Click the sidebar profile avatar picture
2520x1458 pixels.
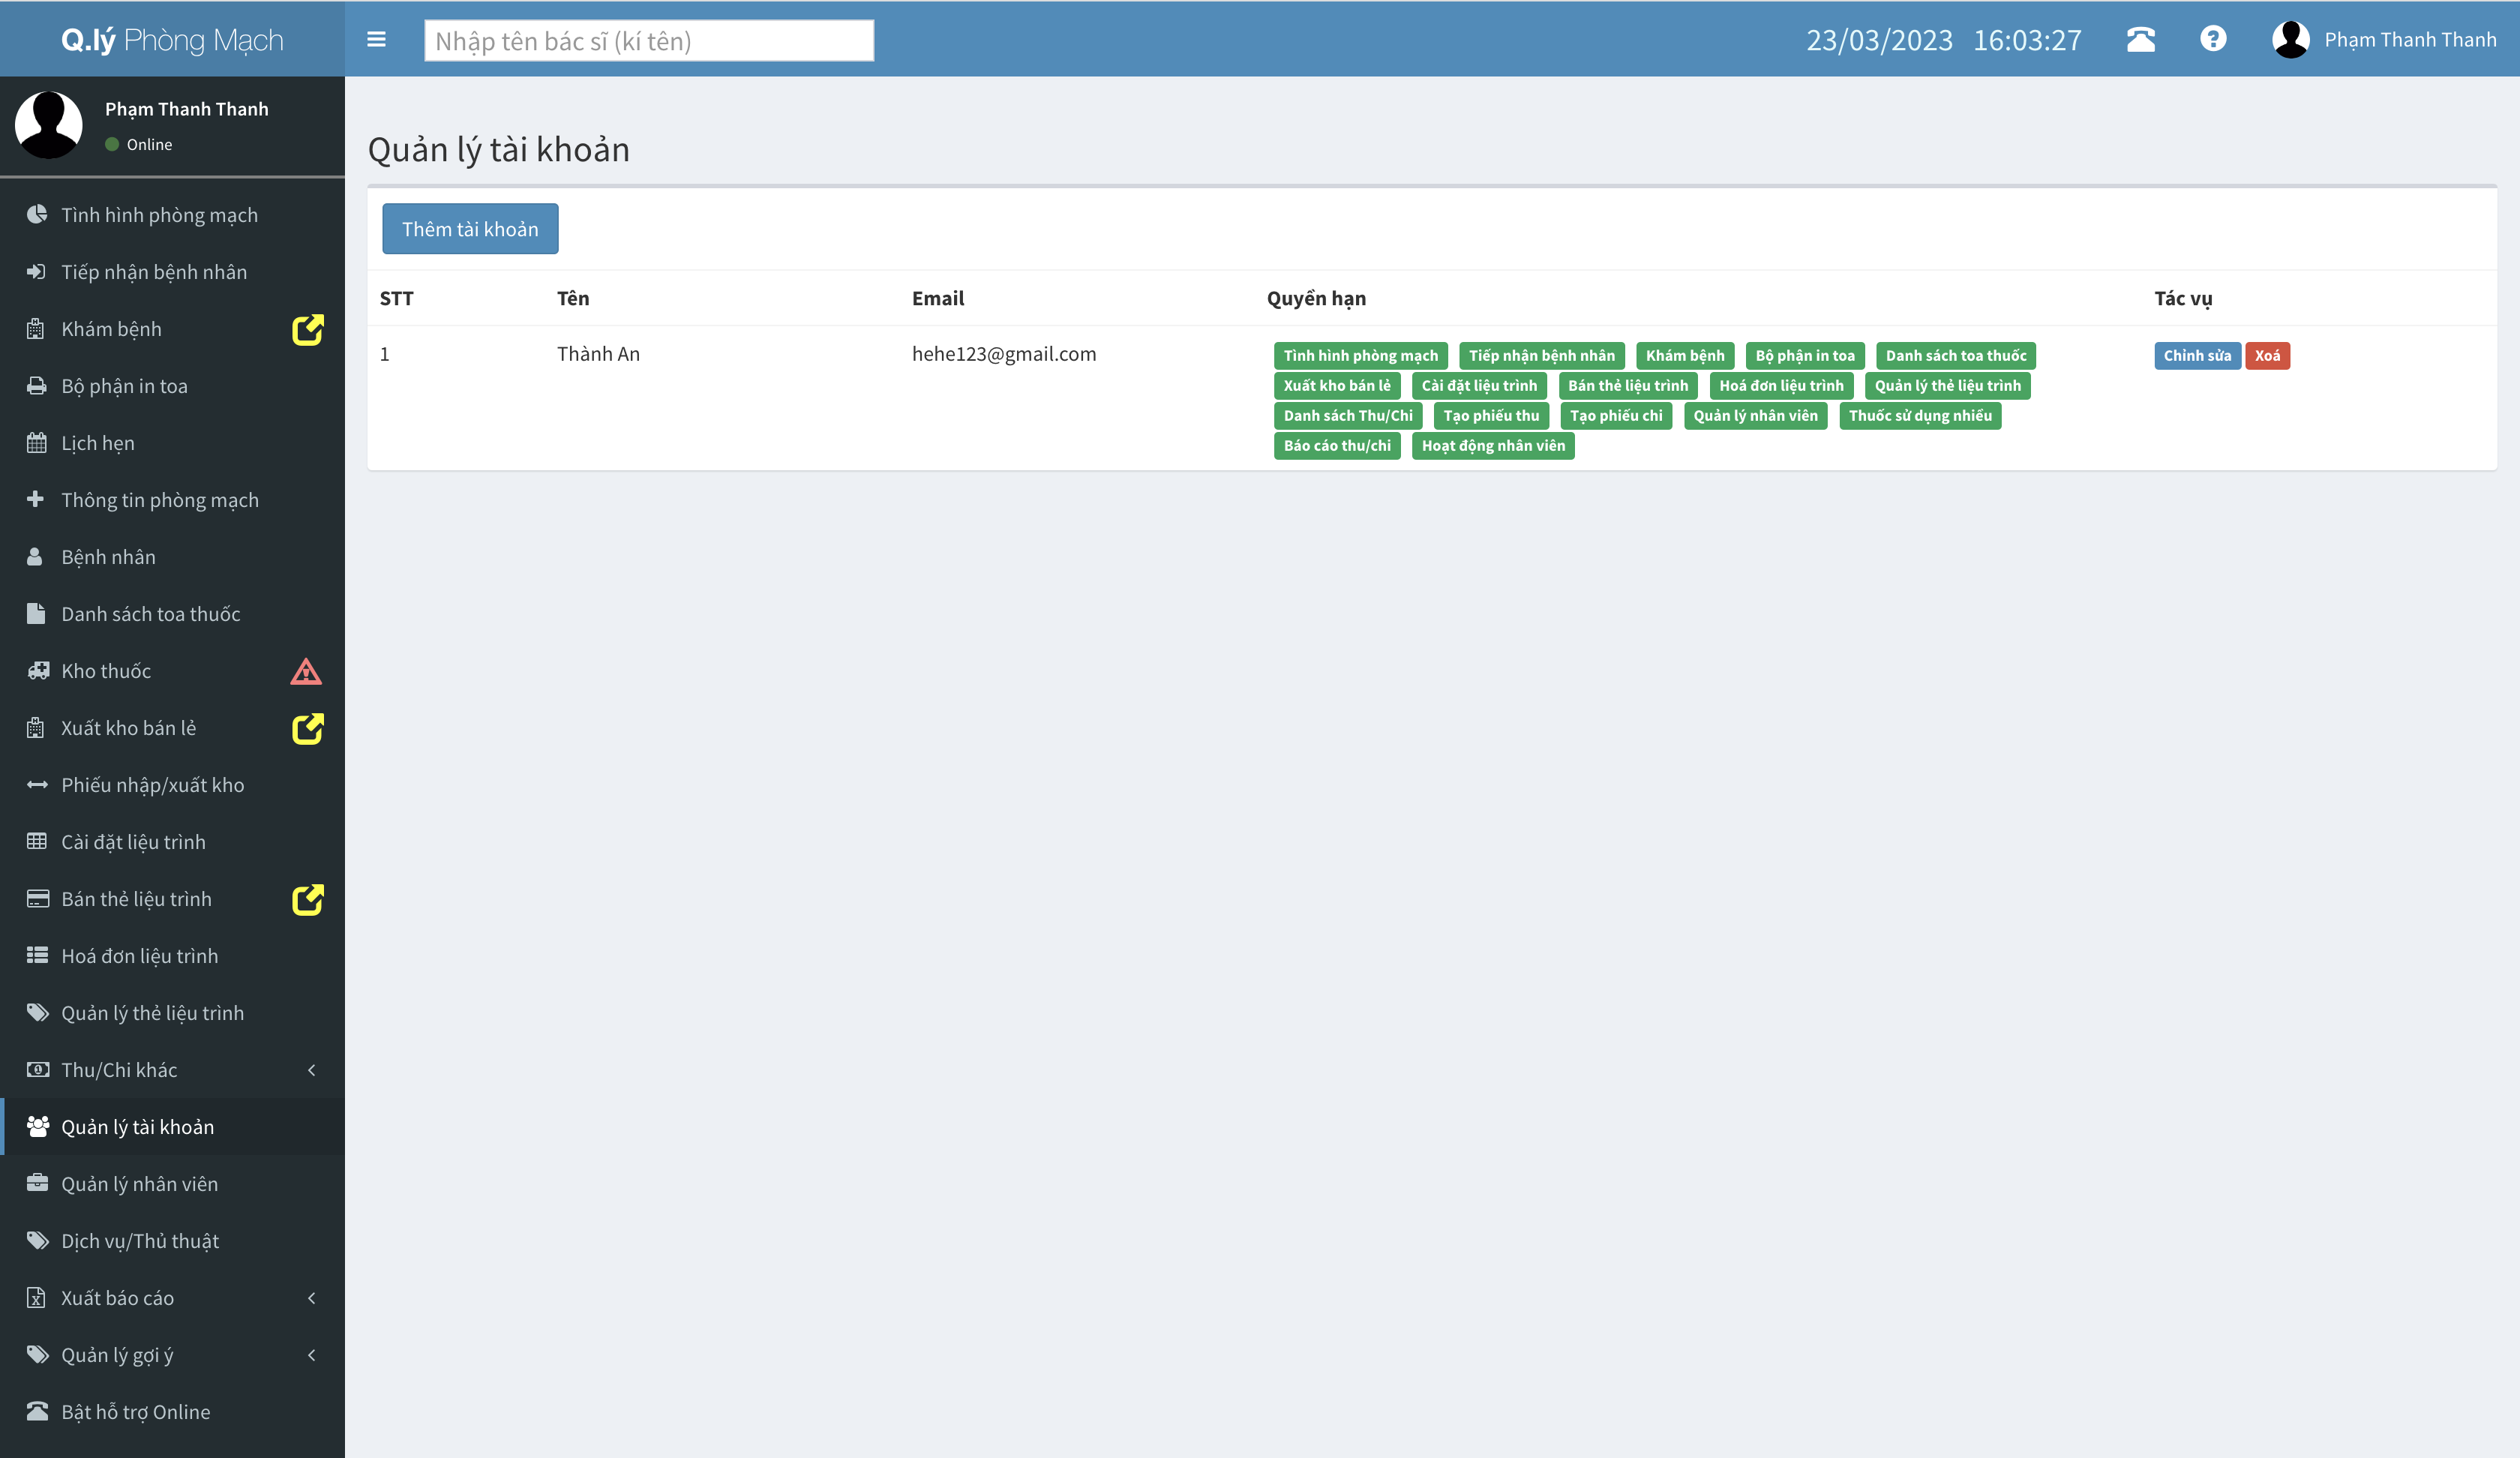[49, 125]
